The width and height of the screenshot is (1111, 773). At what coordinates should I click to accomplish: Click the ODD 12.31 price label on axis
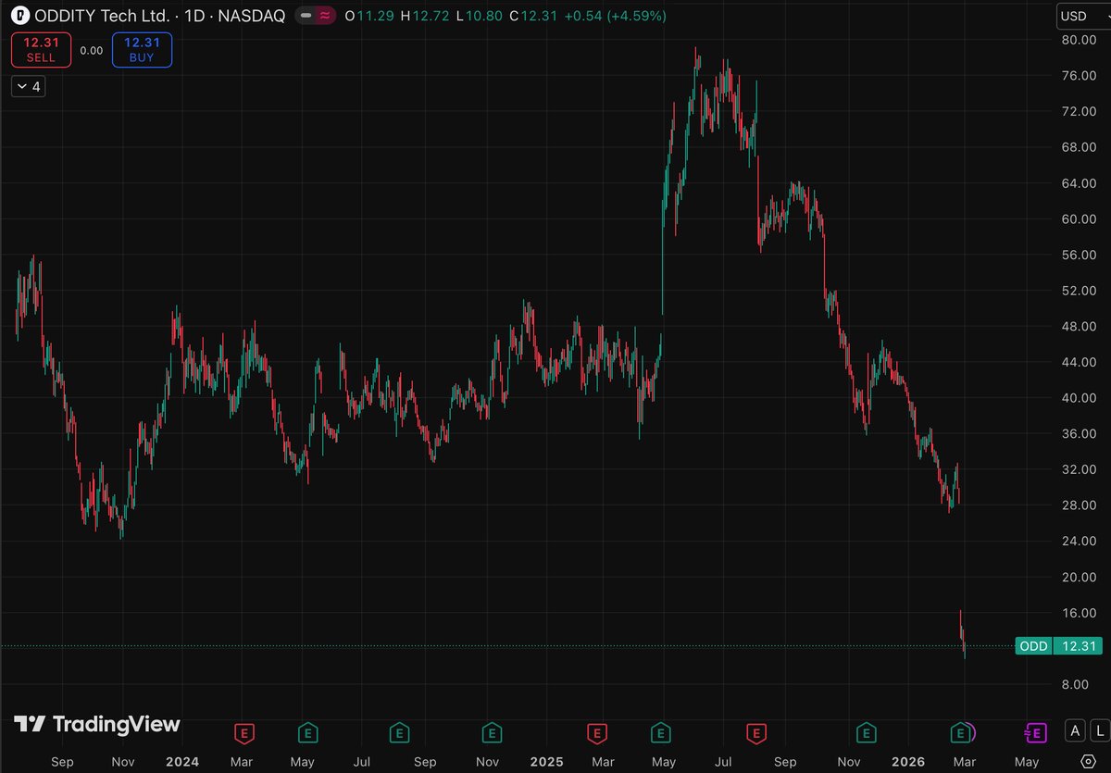1059,646
